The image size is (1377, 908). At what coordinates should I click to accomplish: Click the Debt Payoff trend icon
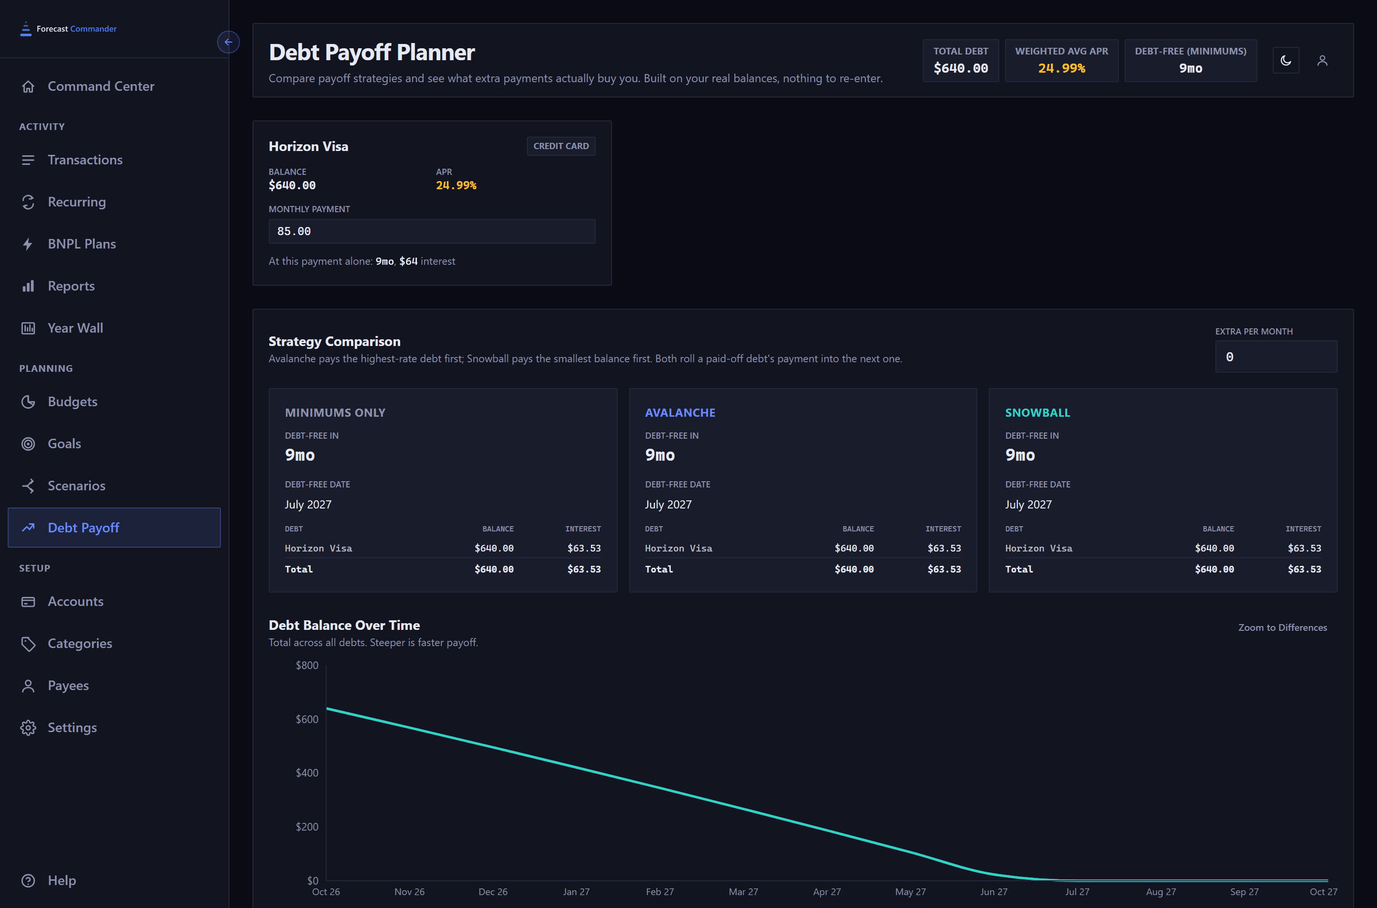28,528
